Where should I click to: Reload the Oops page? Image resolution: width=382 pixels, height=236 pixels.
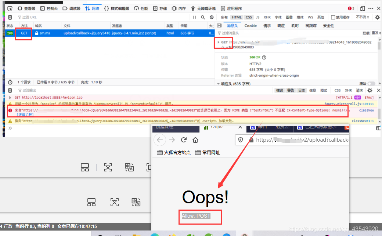(184, 140)
